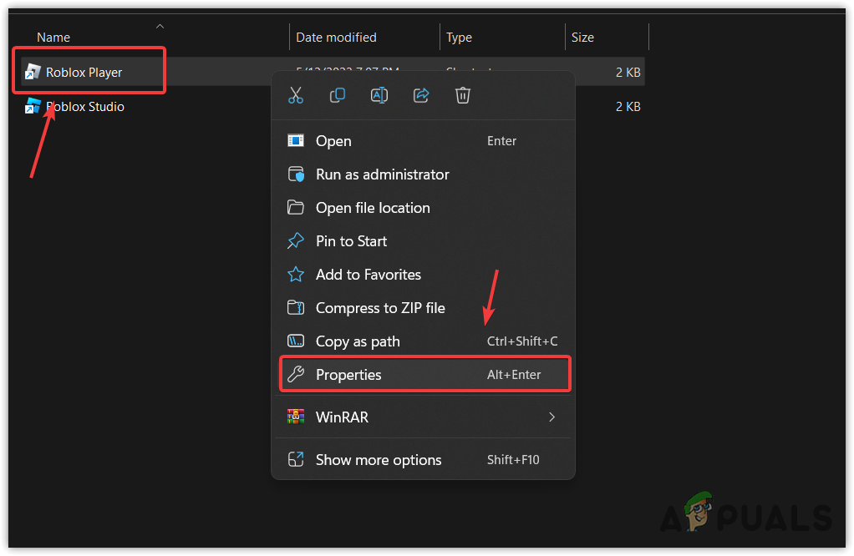This screenshot has height=556, width=854.
Task: Click the Share icon in context menu
Action: pos(421,96)
